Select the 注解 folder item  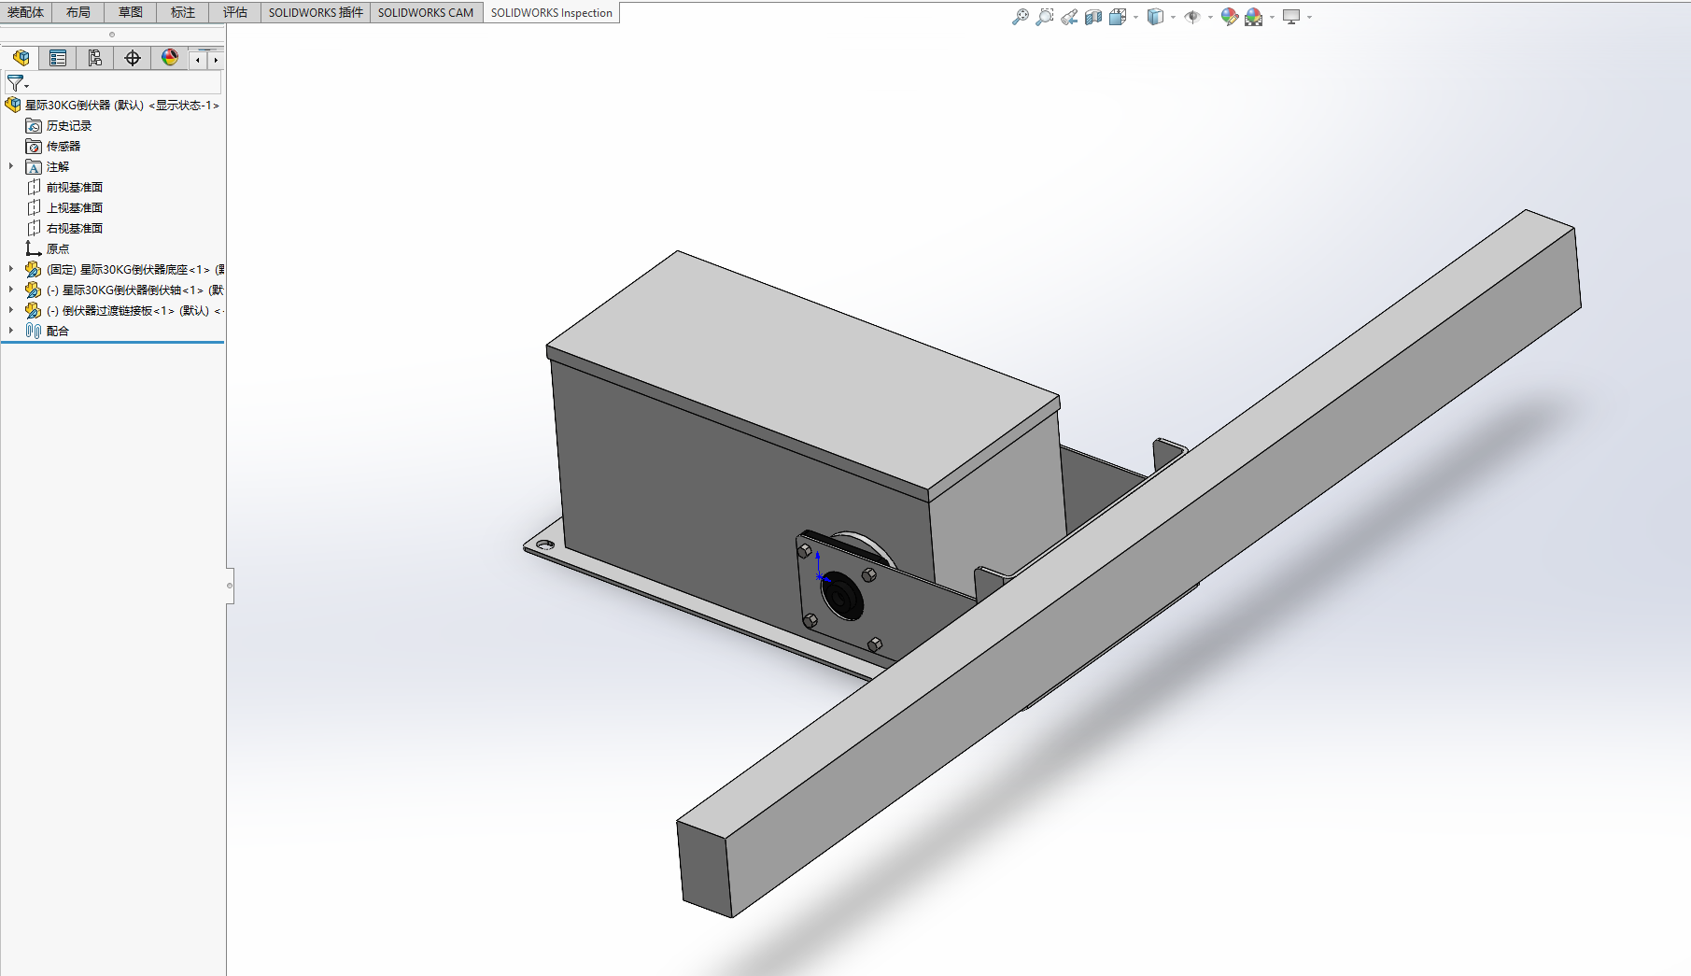click(58, 166)
